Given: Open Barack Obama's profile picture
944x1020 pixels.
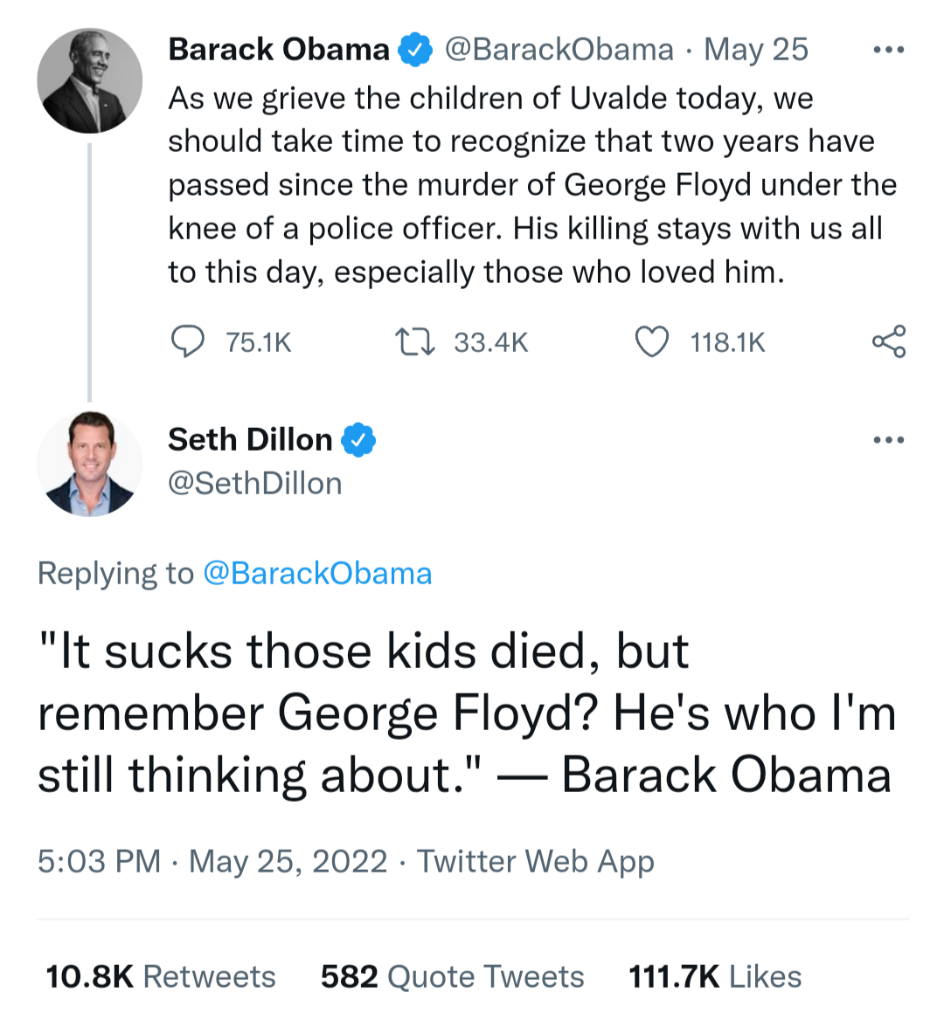Looking at the screenshot, I should coord(89,80).
